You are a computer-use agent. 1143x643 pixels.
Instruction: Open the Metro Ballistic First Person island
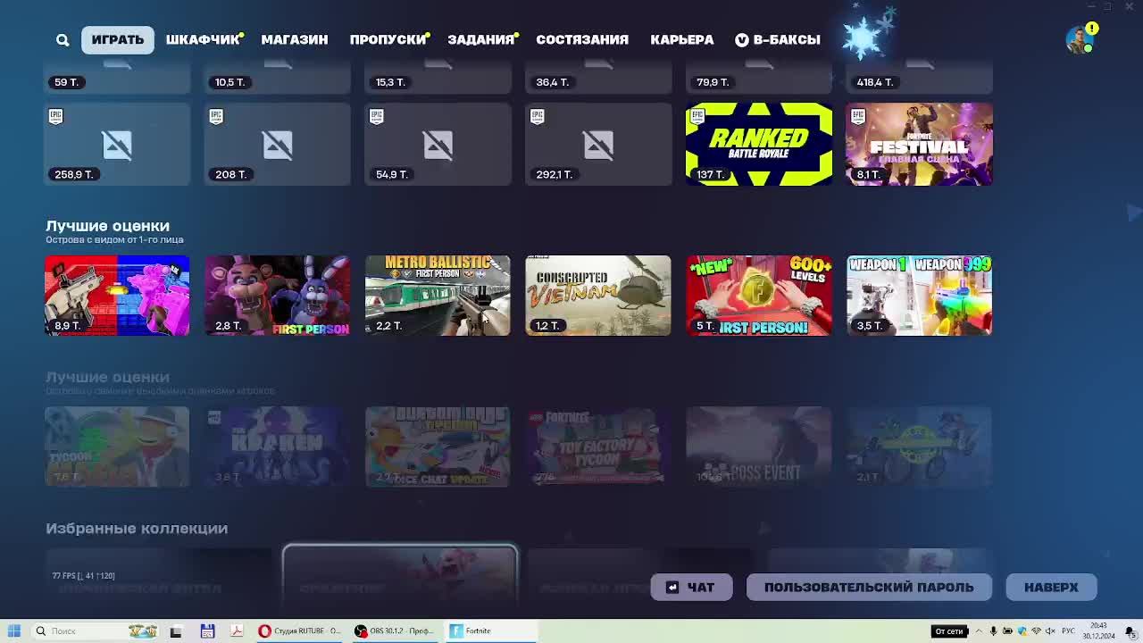(438, 296)
